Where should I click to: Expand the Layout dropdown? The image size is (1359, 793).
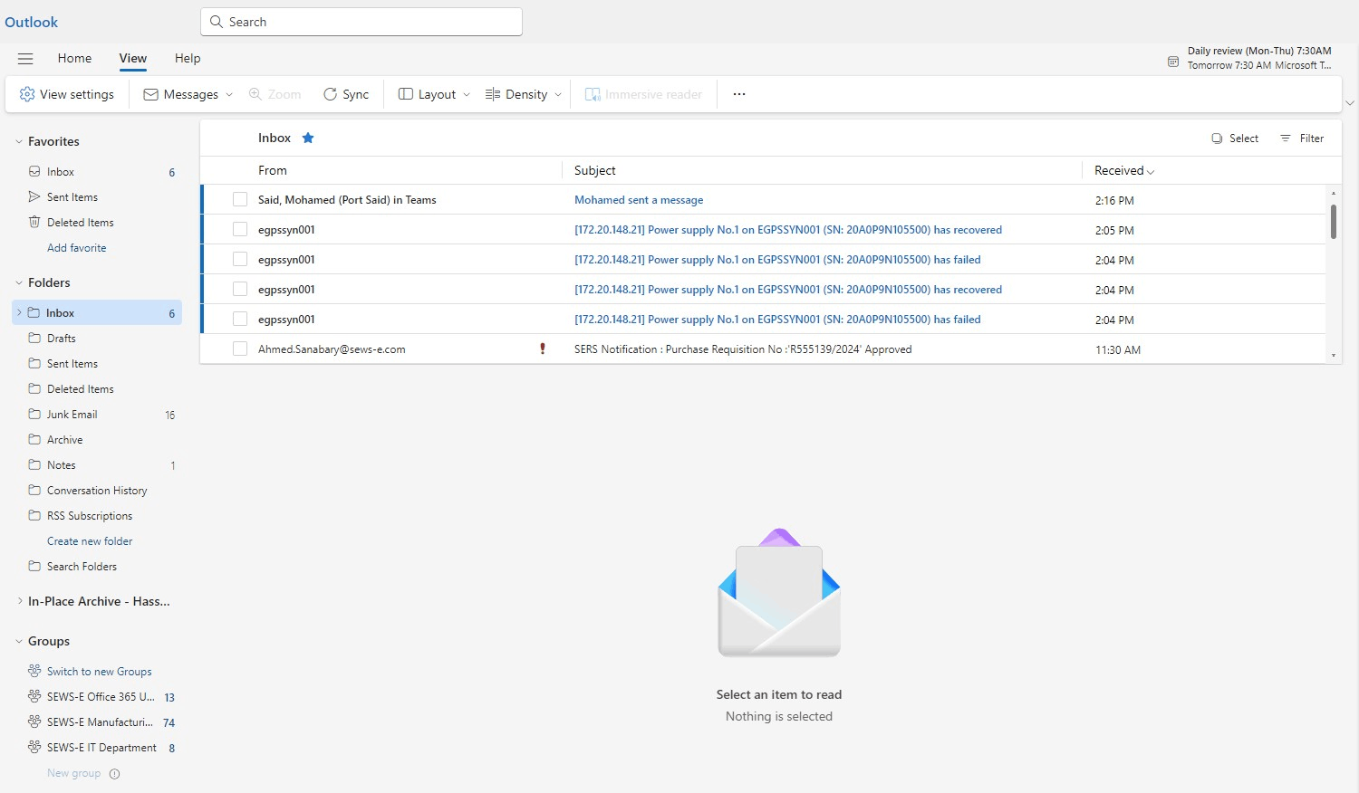click(x=432, y=93)
